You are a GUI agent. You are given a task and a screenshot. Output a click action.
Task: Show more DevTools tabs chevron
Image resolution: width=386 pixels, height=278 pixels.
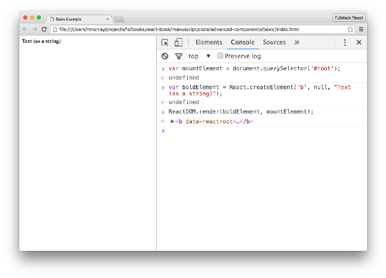(297, 42)
